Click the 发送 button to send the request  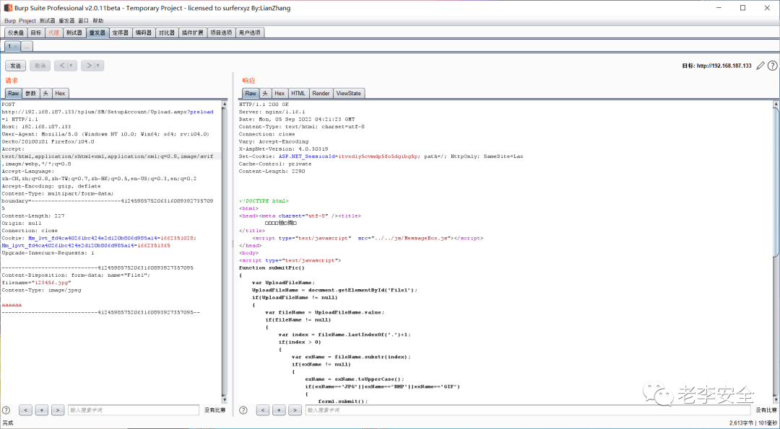[x=16, y=66]
